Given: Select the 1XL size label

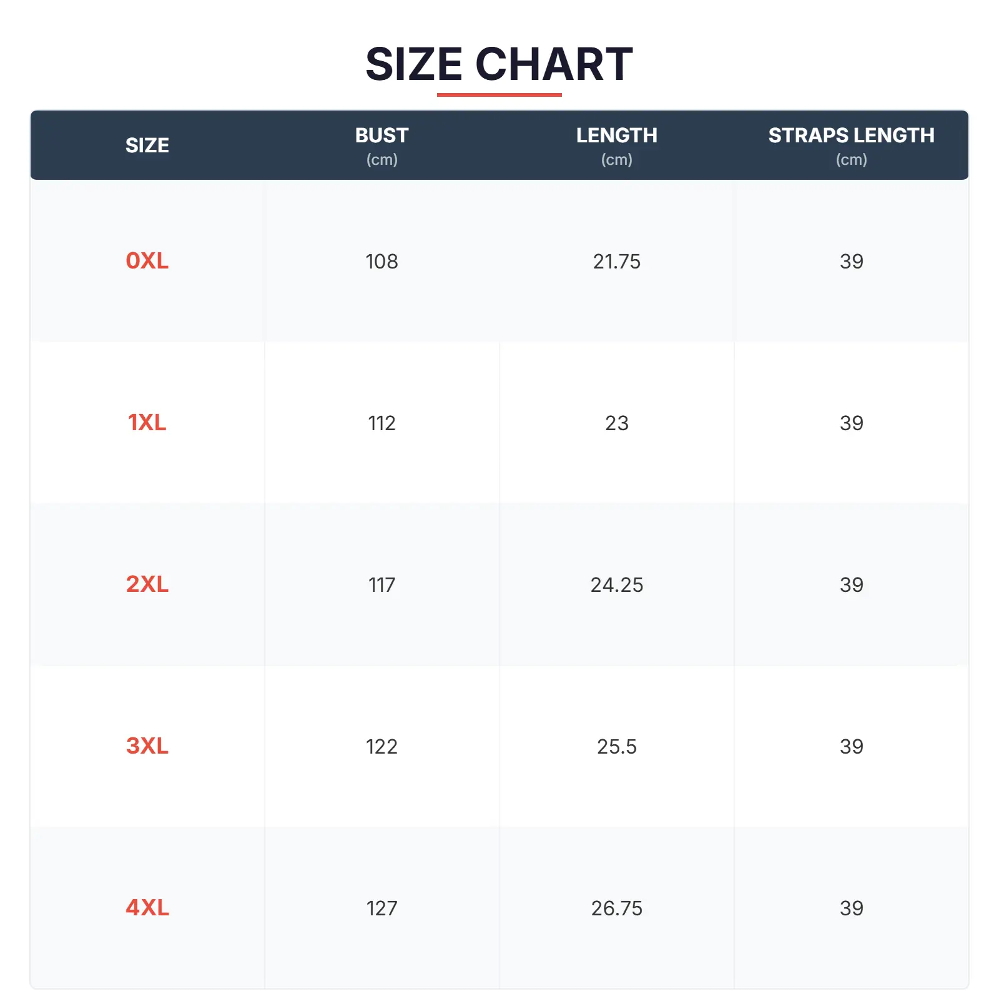Looking at the screenshot, I should (147, 423).
